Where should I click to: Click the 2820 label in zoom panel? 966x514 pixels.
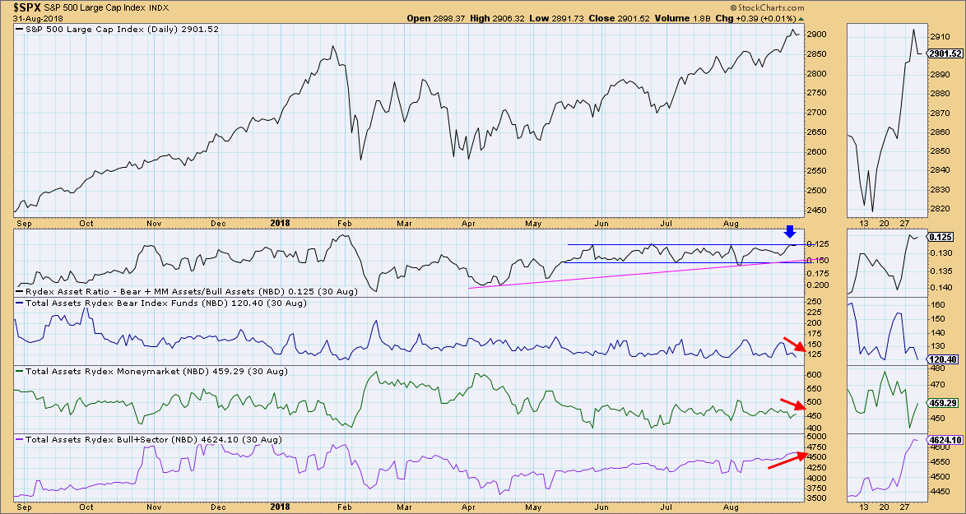tap(940, 209)
